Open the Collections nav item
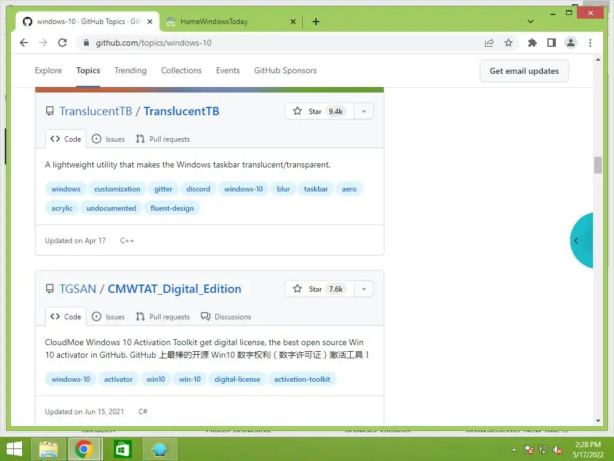 point(181,71)
